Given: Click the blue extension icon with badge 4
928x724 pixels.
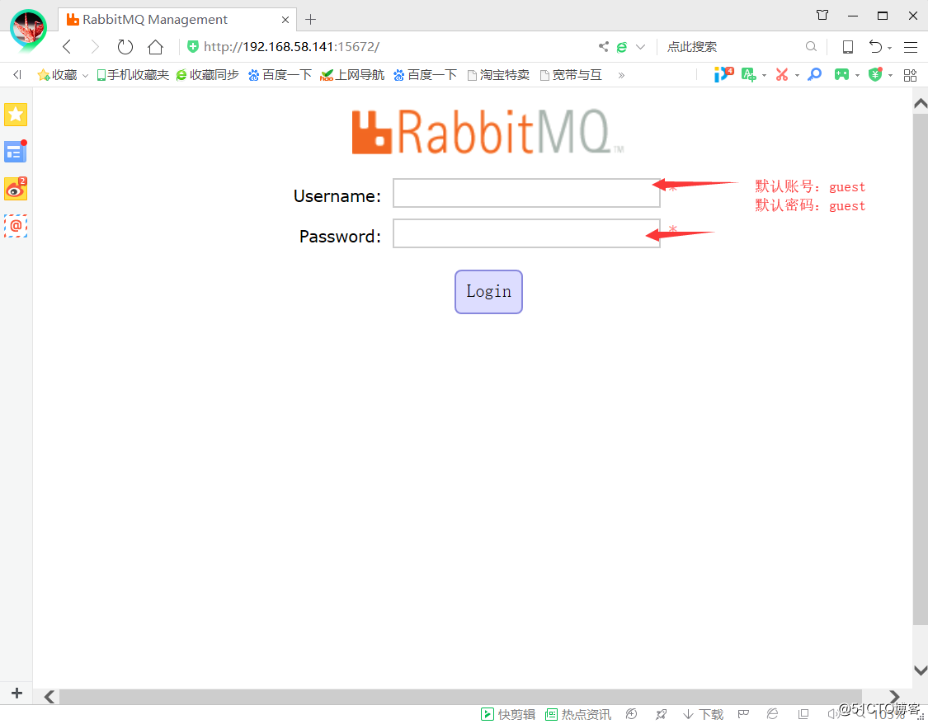Looking at the screenshot, I should point(723,74).
